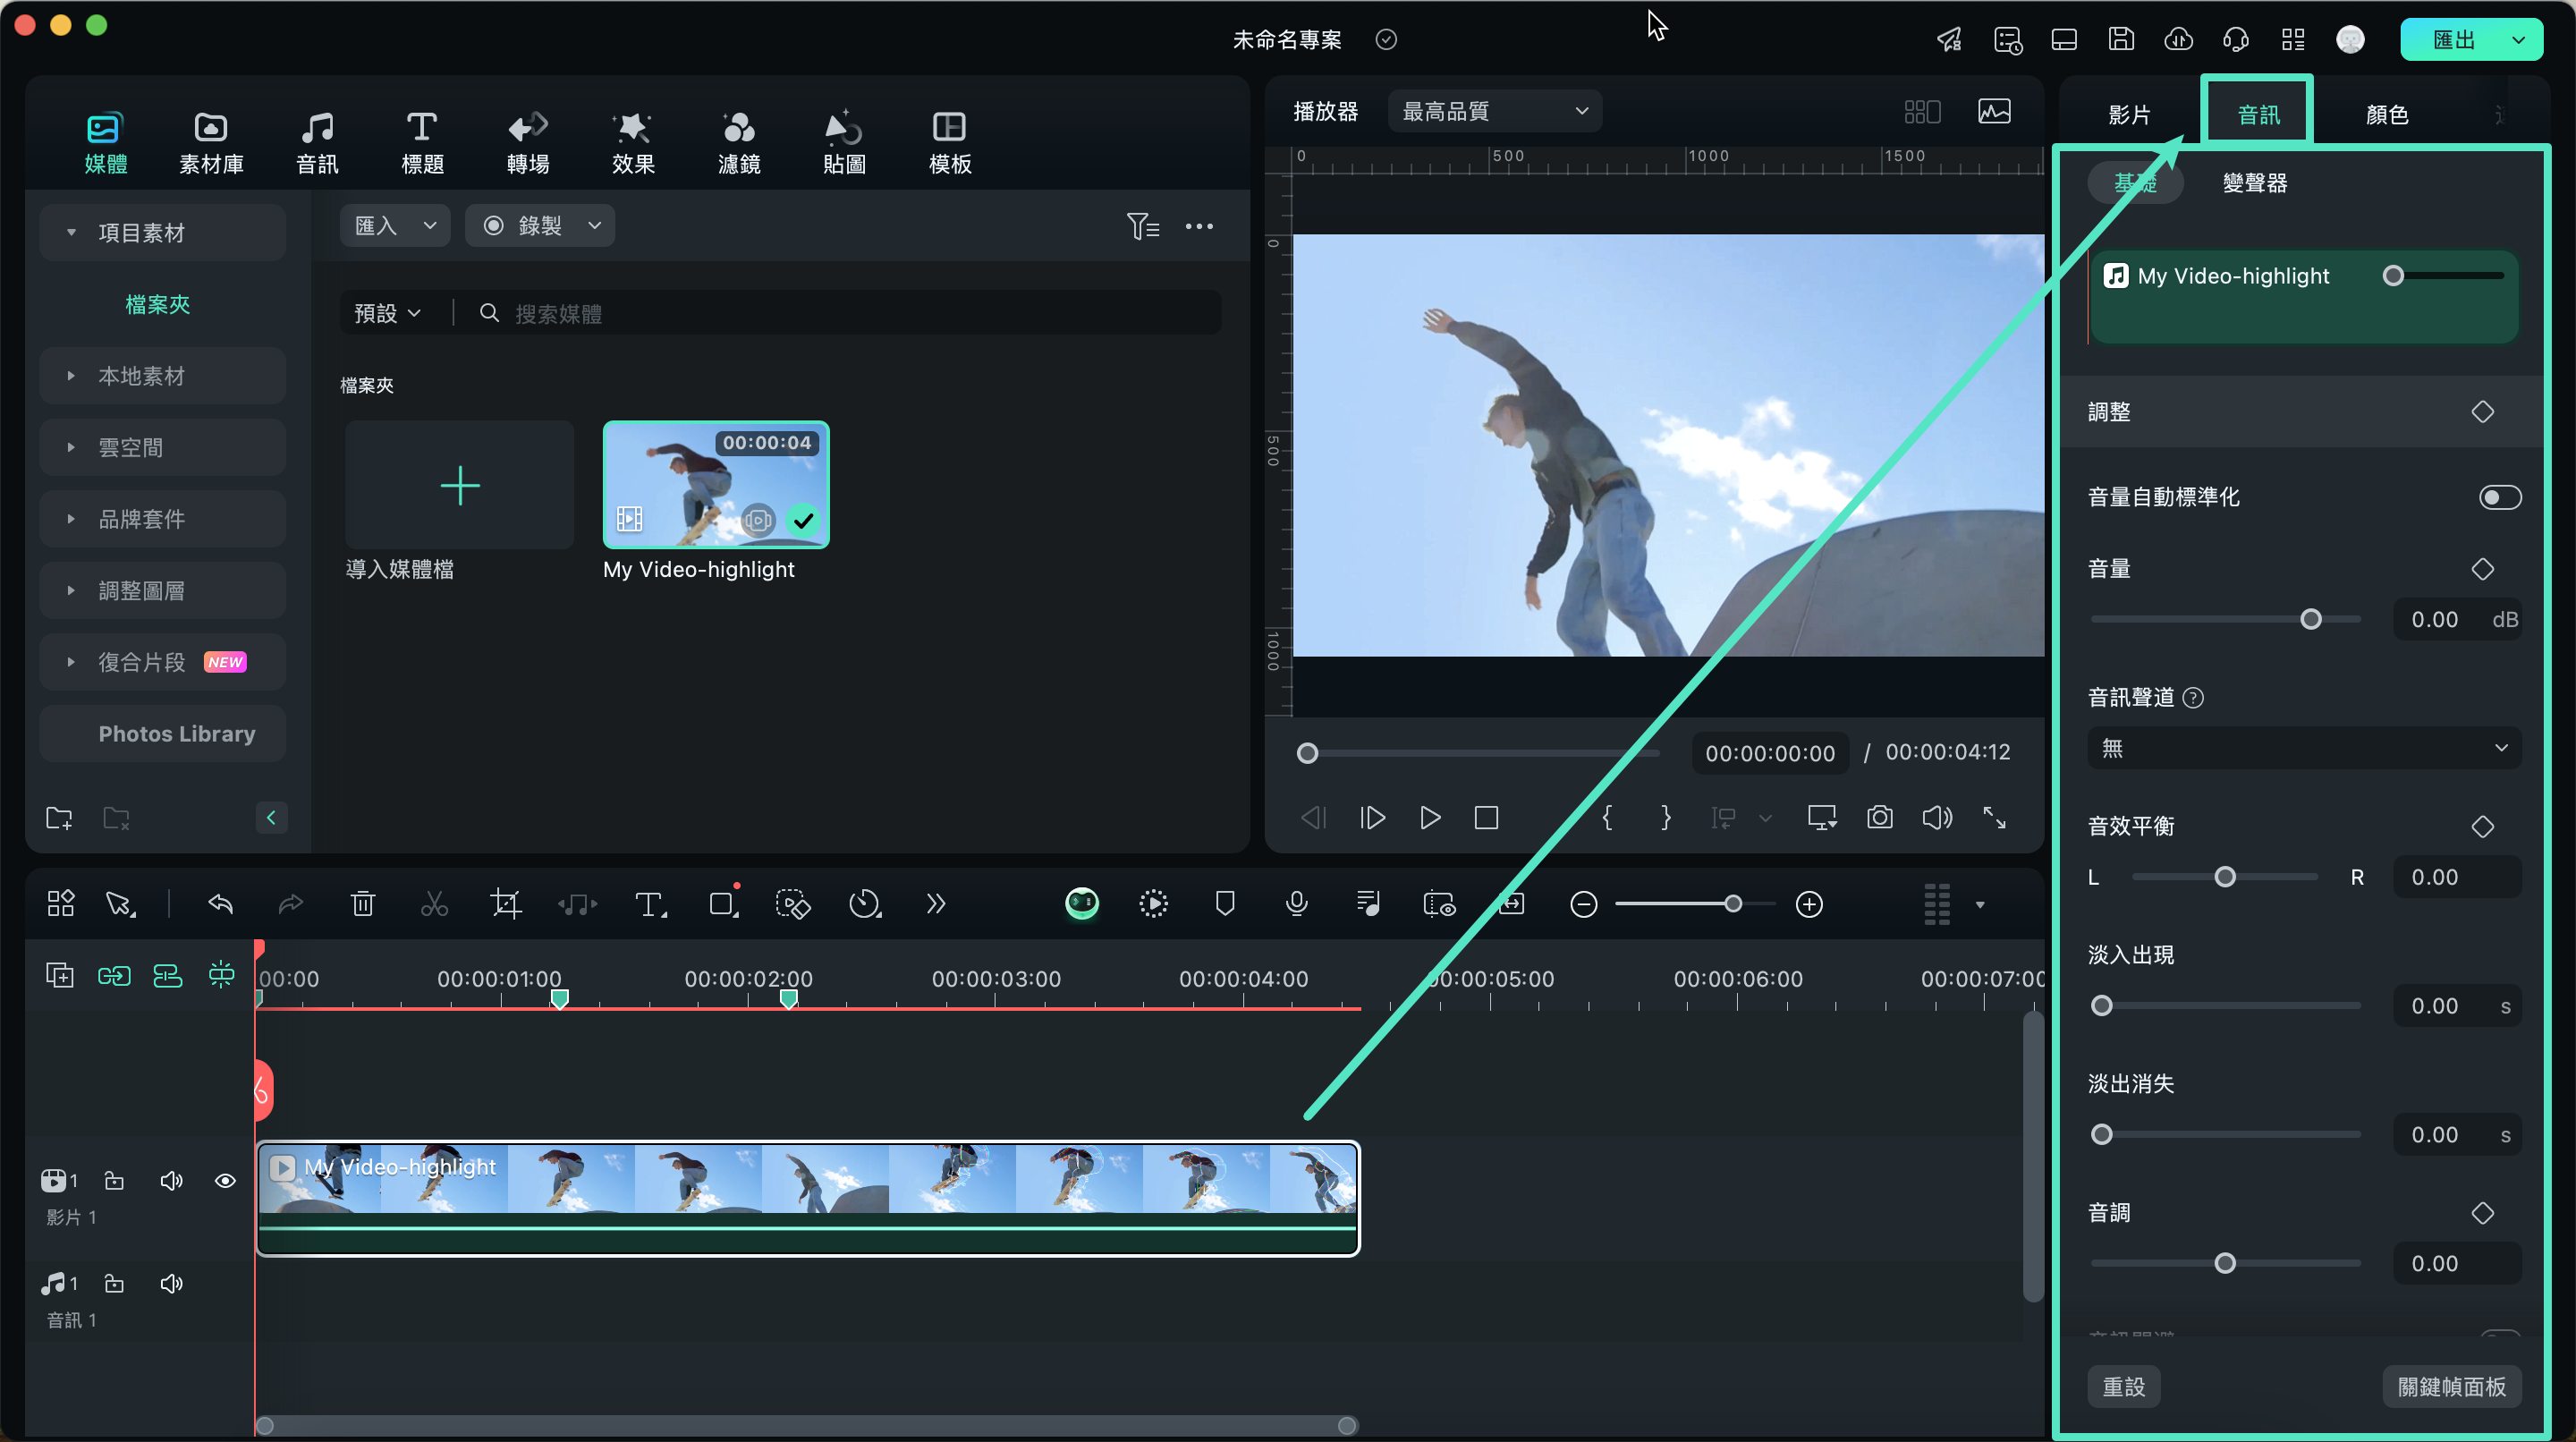Click the 淡入出現 fade-in slider

pyautogui.click(x=2225, y=1005)
